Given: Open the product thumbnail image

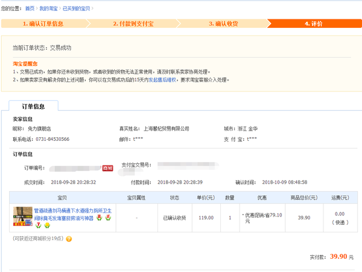Looking at the screenshot, I should coord(23,216).
